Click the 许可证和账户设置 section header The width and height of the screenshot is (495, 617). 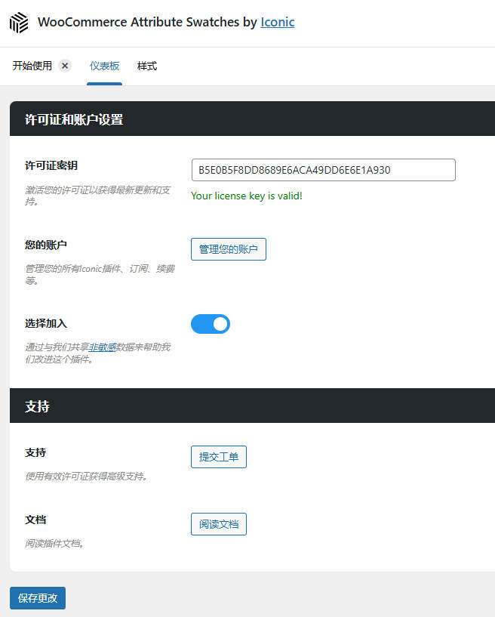(x=253, y=119)
